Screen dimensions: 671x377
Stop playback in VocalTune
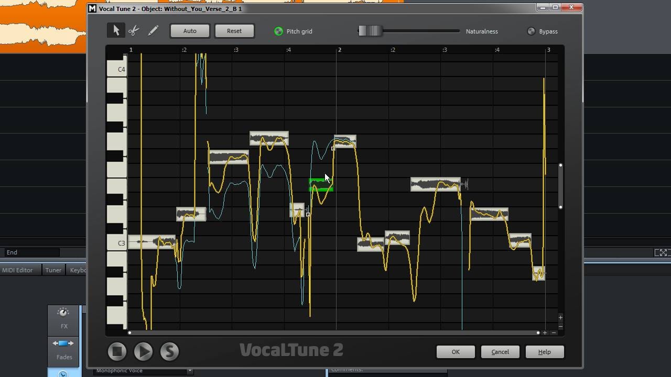tap(117, 351)
